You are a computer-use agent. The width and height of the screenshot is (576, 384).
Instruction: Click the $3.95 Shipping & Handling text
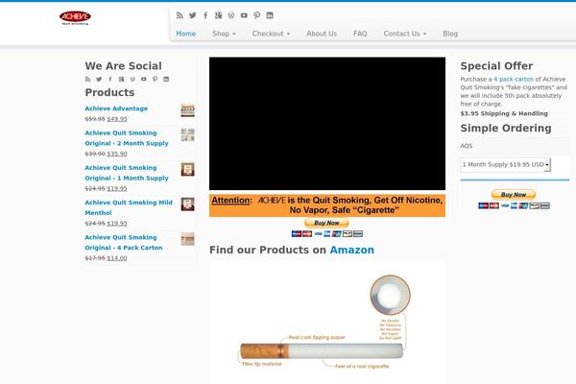click(504, 113)
